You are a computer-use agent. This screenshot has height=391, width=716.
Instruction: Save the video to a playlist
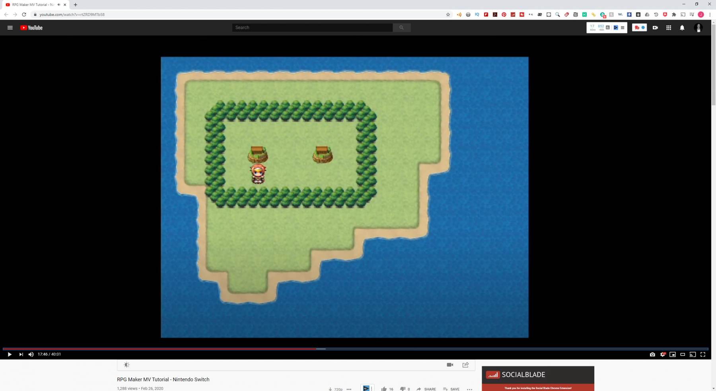[x=451, y=389]
